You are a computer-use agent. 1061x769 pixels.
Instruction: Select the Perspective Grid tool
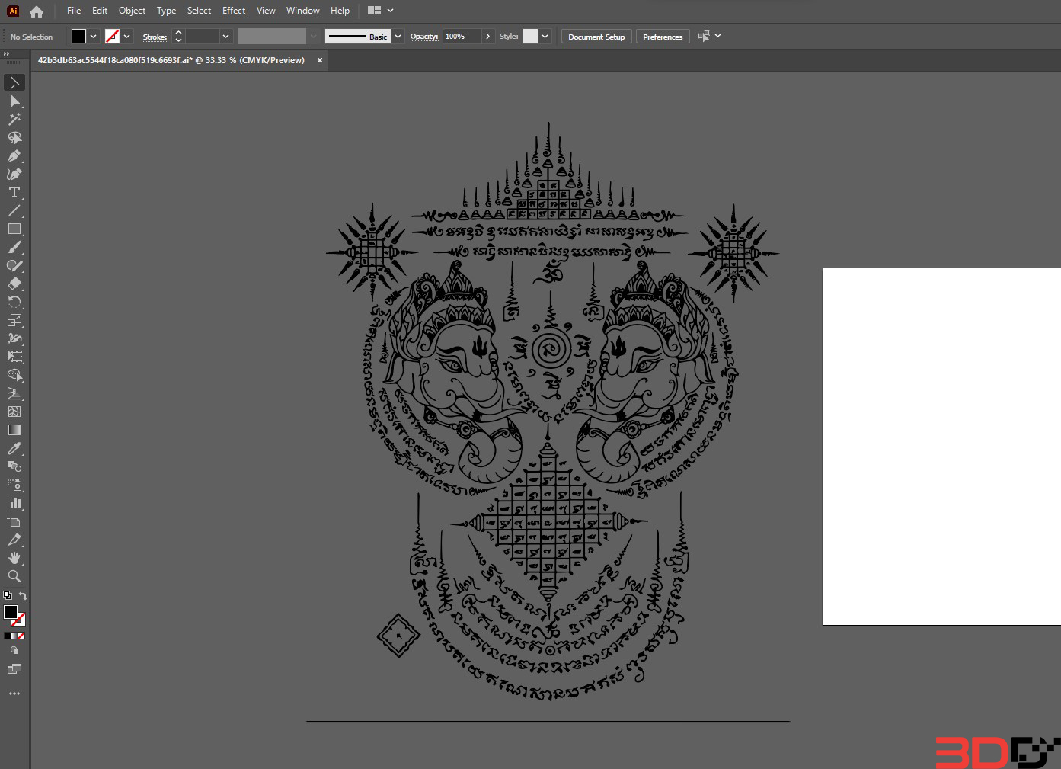(14, 393)
